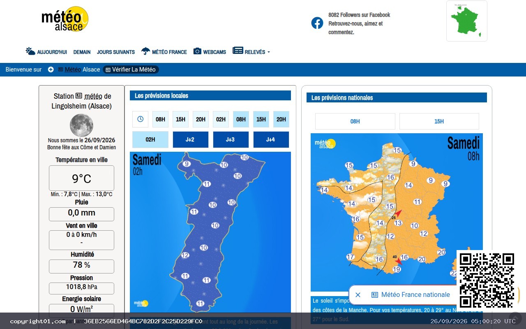The width and height of the screenshot is (526, 329).
Task: Select the J+4 forecast button
Action: [x=271, y=139]
